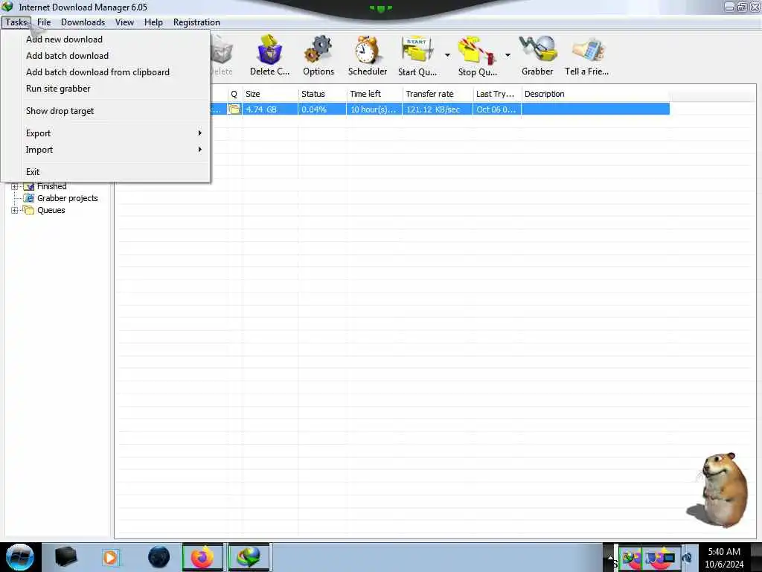Open the Delete Completed toolbar icon
Image resolution: width=762 pixels, height=572 pixels.
[x=269, y=49]
